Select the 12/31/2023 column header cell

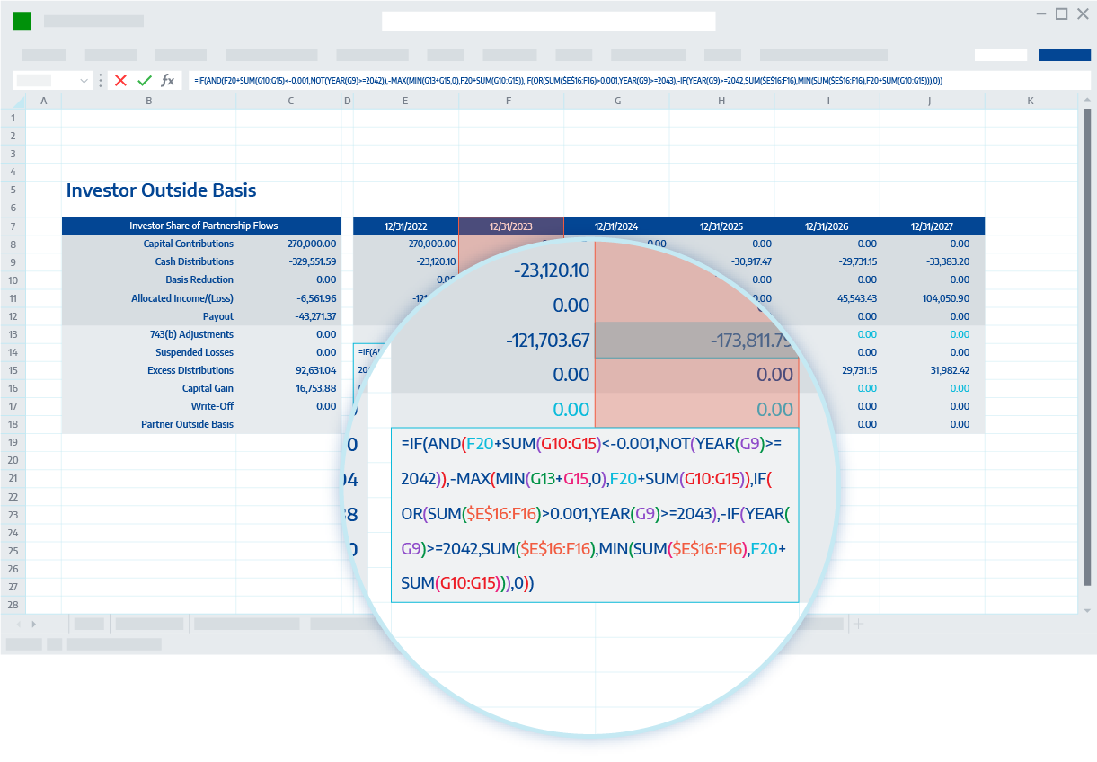pyautogui.click(x=510, y=226)
